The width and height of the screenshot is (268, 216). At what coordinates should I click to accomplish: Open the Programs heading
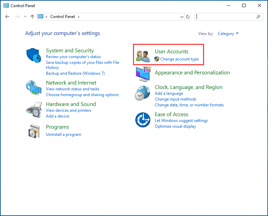coord(57,127)
